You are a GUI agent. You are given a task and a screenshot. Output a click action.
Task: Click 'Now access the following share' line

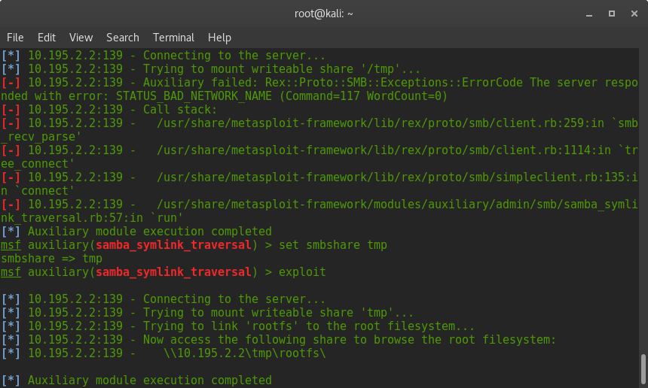[x=279, y=340]
